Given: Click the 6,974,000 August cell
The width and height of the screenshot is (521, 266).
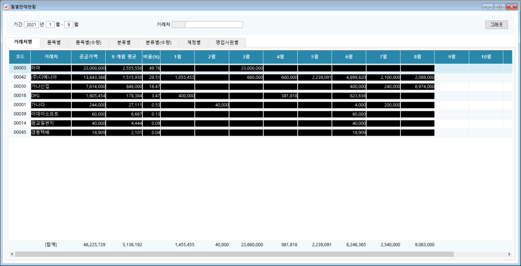Looking at the screenshot, I should click(417, 86).
